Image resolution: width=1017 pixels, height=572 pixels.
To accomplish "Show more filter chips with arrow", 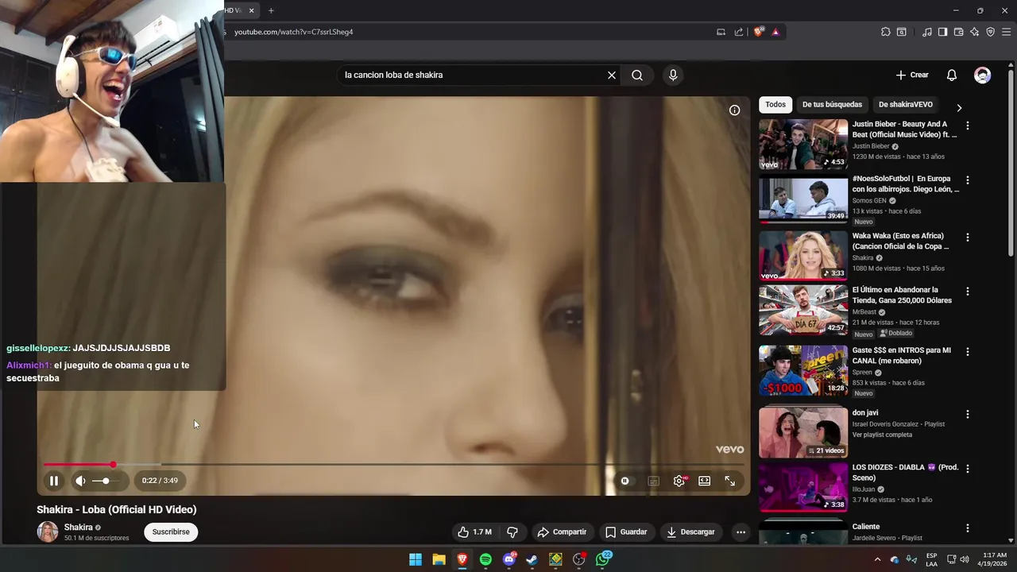I will tap(959, 107).
